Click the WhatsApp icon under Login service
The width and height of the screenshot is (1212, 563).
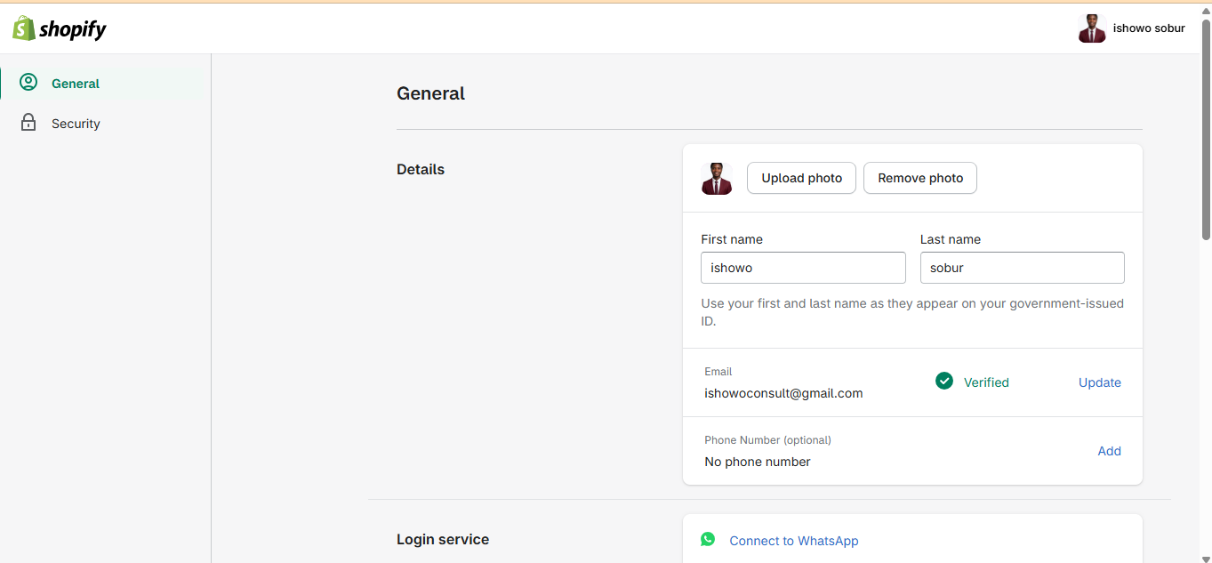tap(708, 539)
